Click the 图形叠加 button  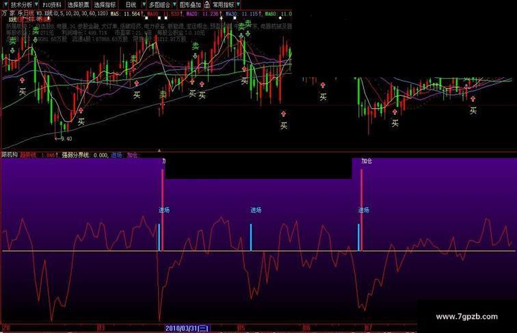click(x=190, y=5)
